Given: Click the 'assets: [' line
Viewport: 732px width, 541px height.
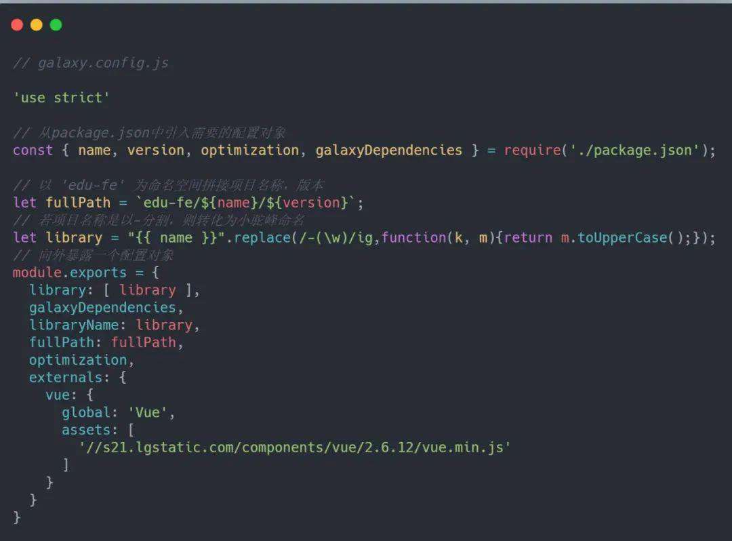Looking at the screenshot, I should click(x=98, y=430).
